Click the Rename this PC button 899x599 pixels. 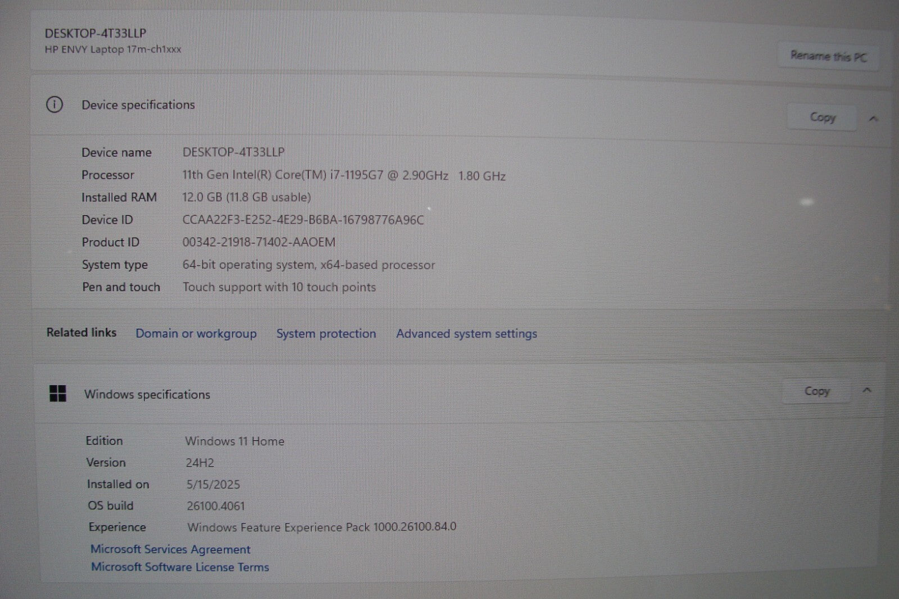pos(828,56)
